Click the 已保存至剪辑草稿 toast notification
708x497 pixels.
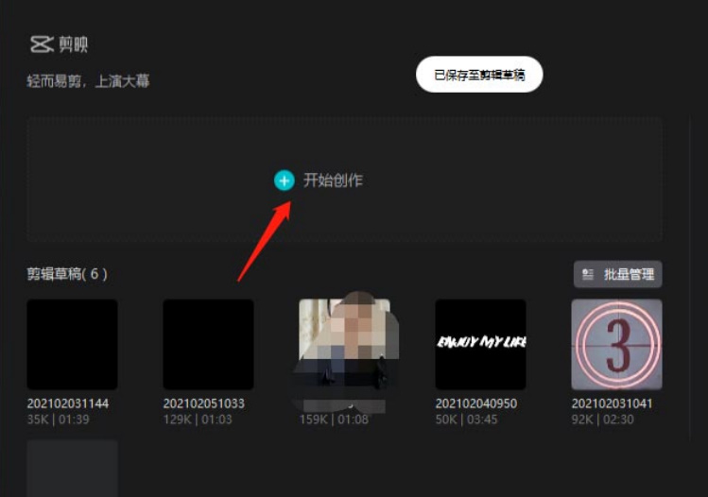click(479, 75)
